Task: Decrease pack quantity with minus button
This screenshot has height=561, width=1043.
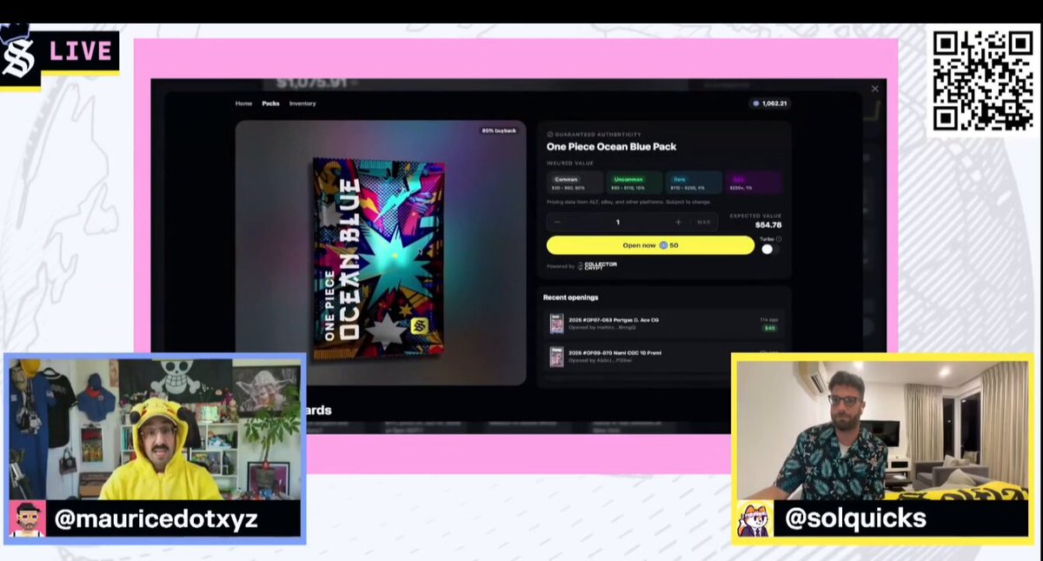Action: (x=557, y=222)
